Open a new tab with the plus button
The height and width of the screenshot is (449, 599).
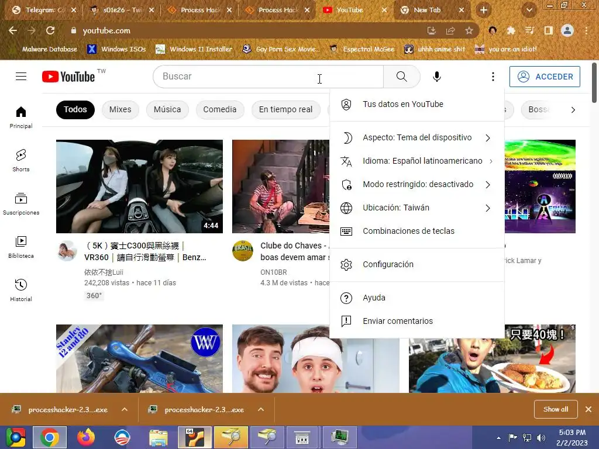(484, 11)
